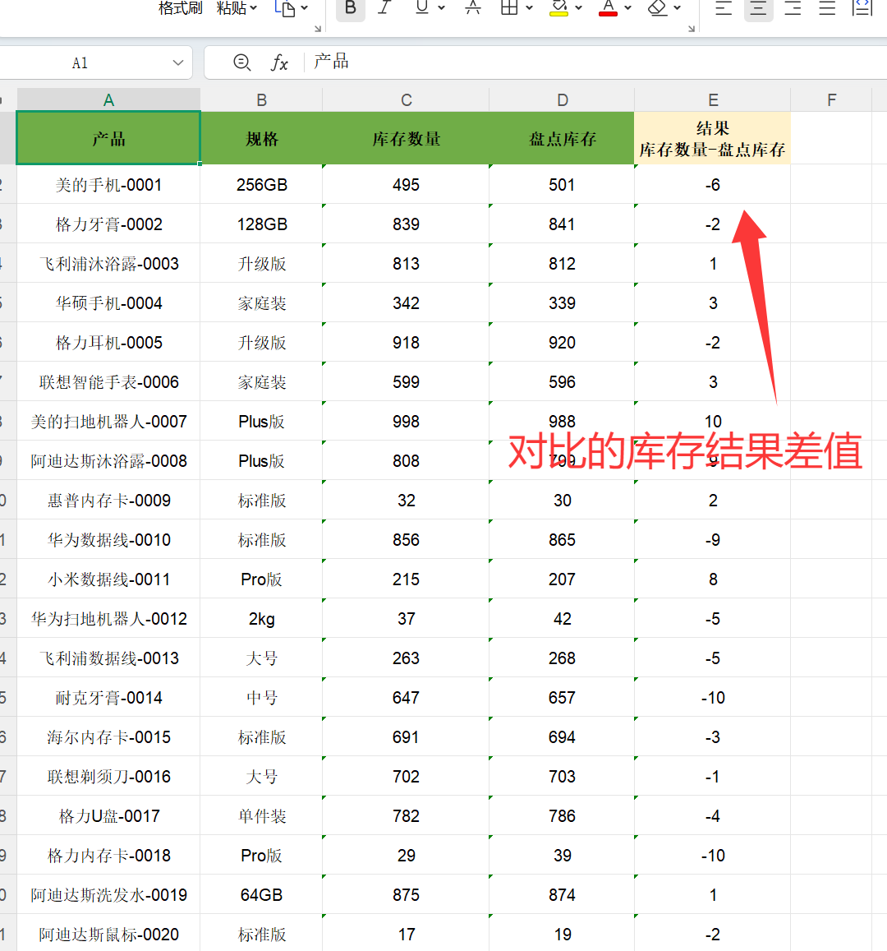Toggle bold formatting
Image resolution: width=887 pixels, height=951 pixels.
pyautogui.click(x=350, y=7)
